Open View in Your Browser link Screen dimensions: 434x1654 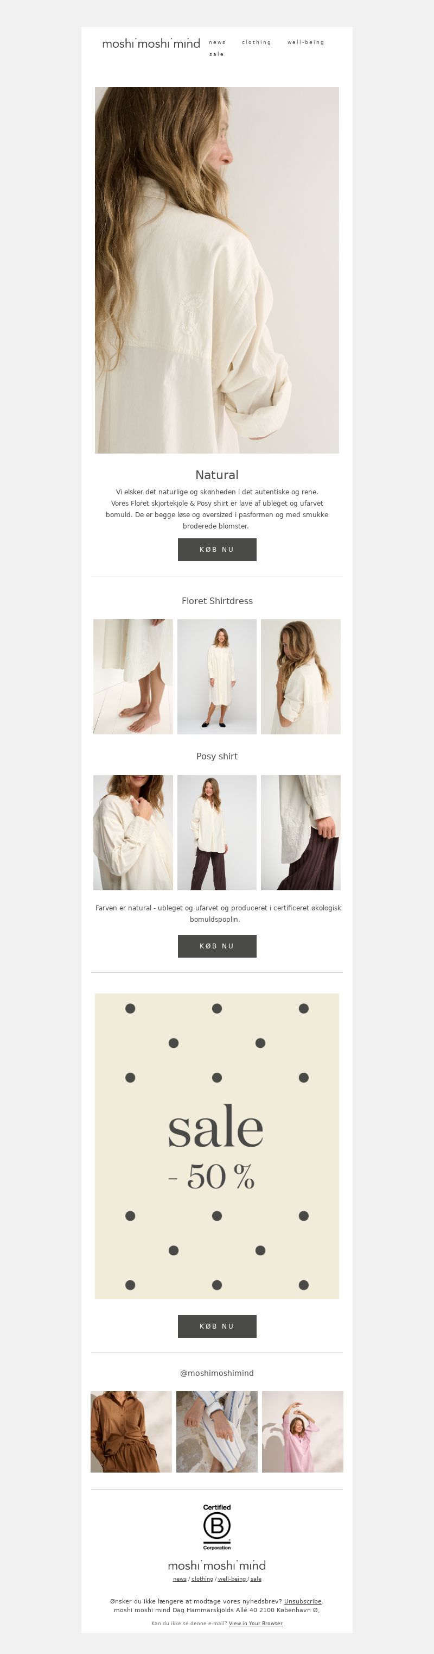click(256, 1623)
